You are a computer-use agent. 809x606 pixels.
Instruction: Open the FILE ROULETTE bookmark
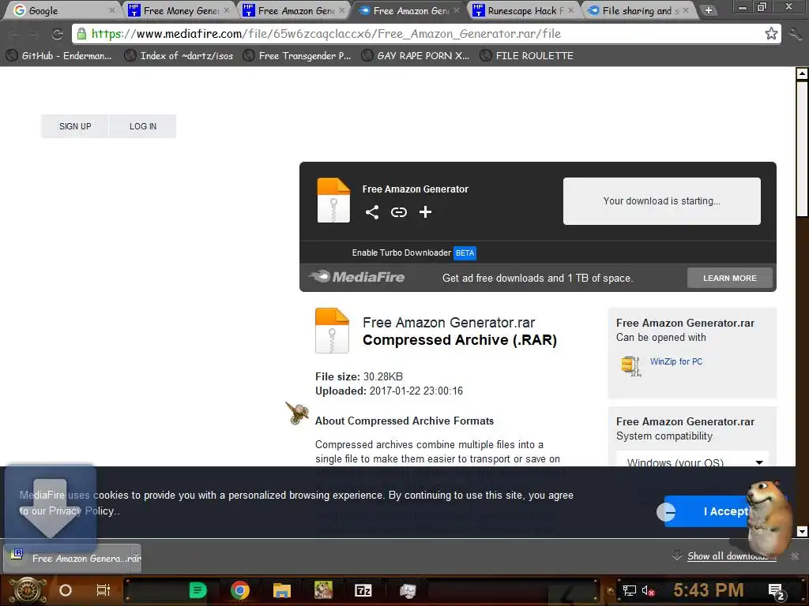point(527,56)
